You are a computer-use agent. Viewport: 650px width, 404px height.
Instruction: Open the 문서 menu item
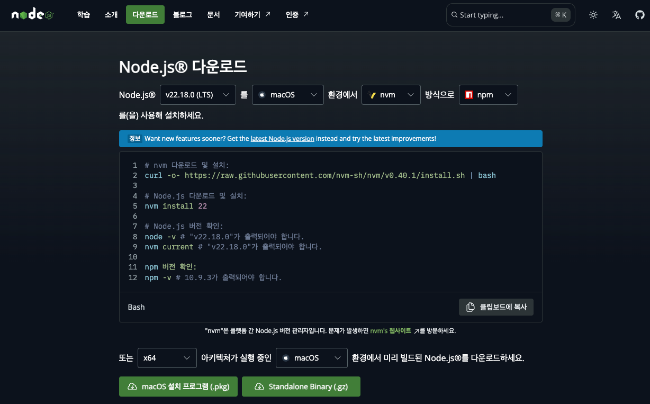[x=213, y=15]
